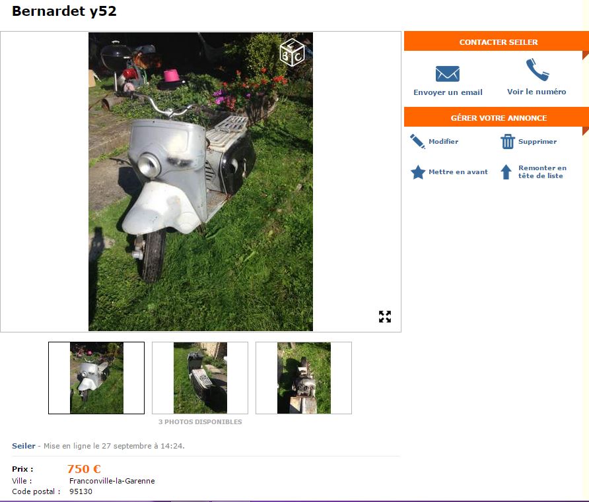The image size is (589, 502).
Task: Click the trash can Supprimer icon
Action: (508, 141)
